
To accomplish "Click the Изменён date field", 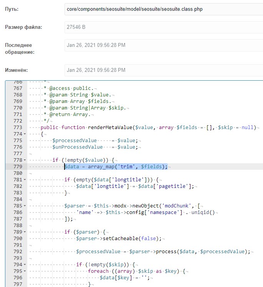I will click(164, 70).
